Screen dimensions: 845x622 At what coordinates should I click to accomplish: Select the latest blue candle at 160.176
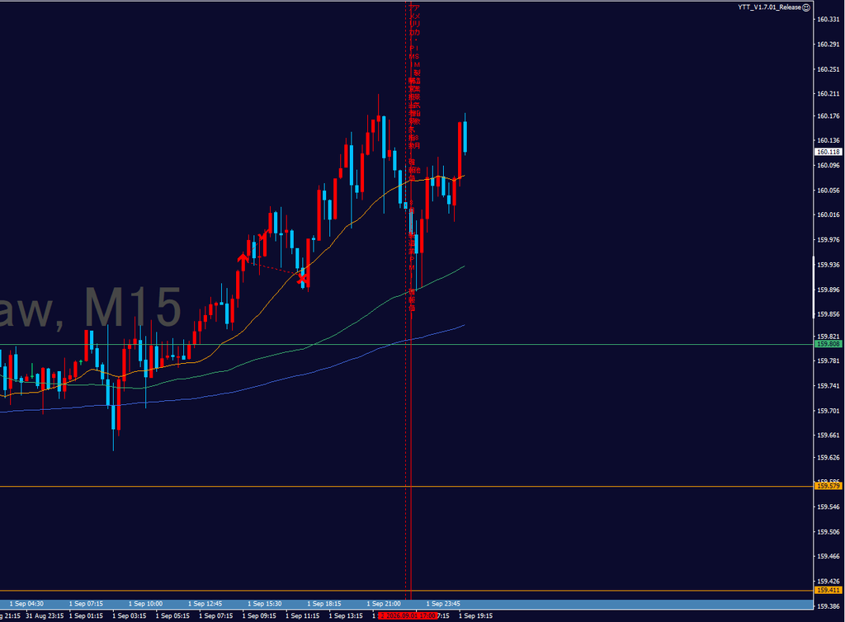tap(465, 137)
